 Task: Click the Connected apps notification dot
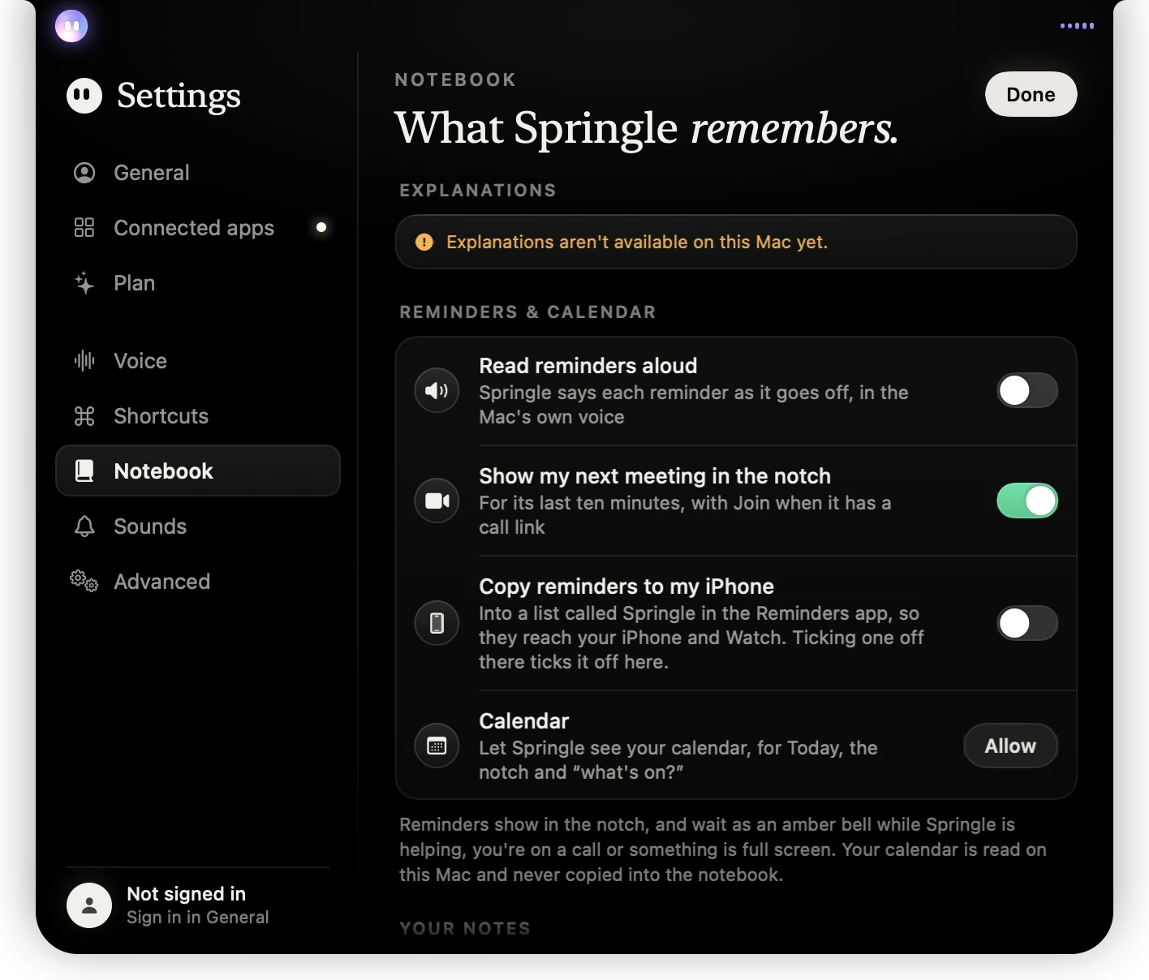[321, 228]
